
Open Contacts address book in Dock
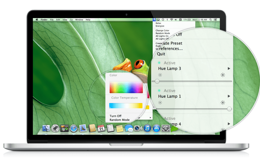[92, 128]
